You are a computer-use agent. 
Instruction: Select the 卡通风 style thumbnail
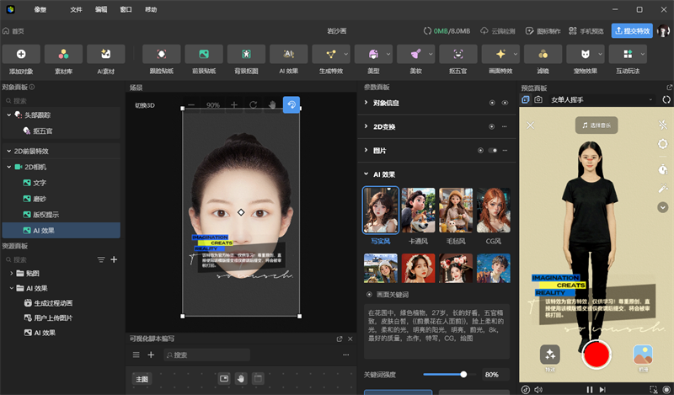point(418,211)
